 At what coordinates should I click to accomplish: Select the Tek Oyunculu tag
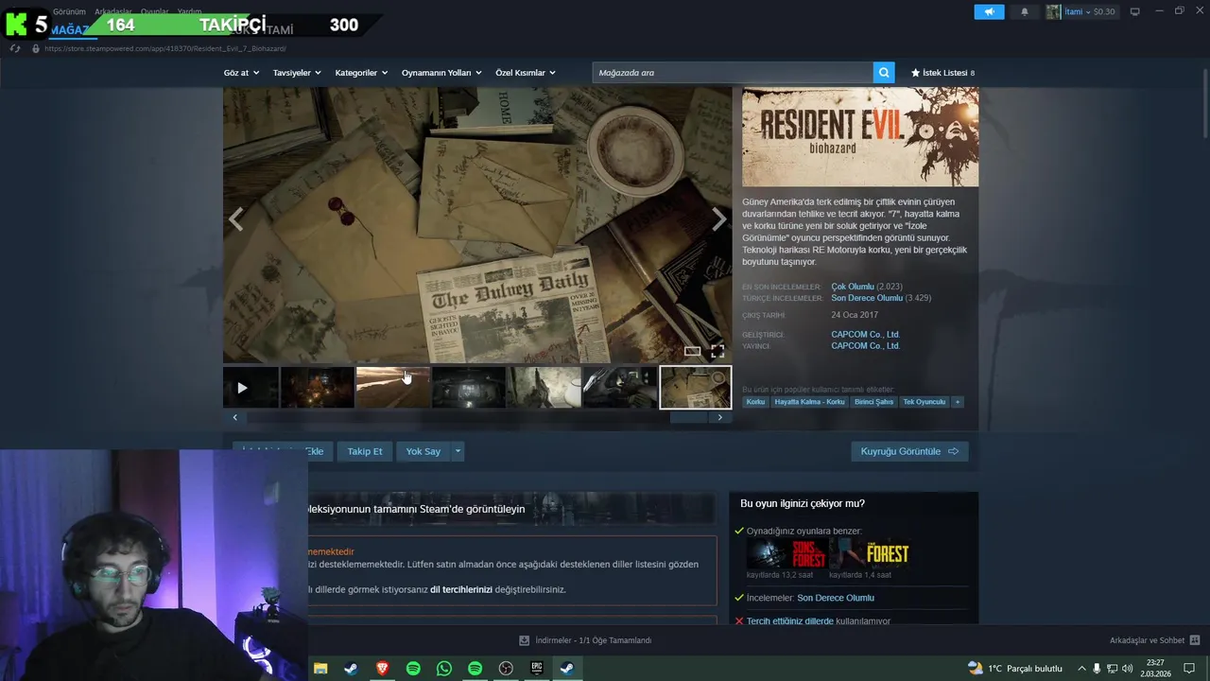point(925,402)
